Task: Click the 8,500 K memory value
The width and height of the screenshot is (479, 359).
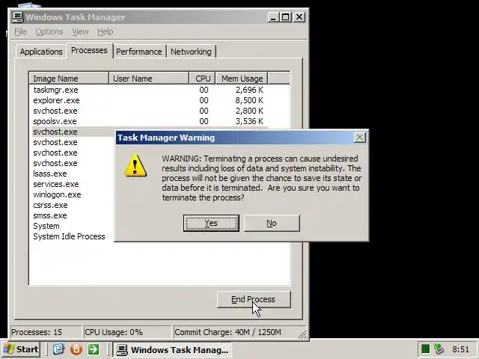Action: click(x=249, y=100)
